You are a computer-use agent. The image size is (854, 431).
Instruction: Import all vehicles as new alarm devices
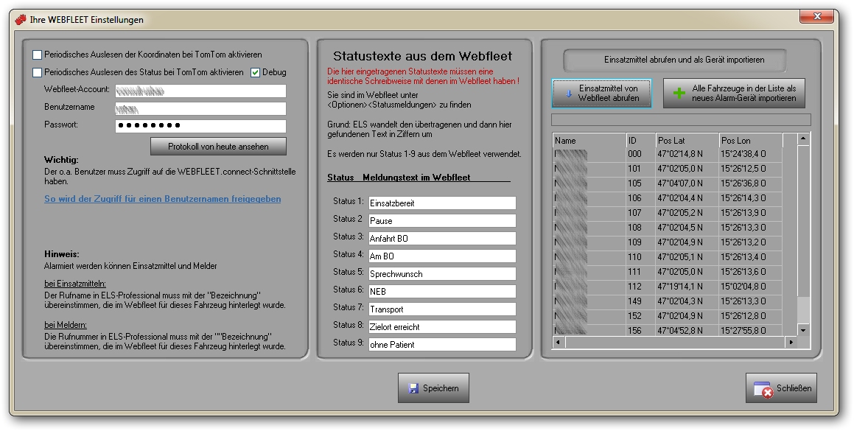point(734,93)
